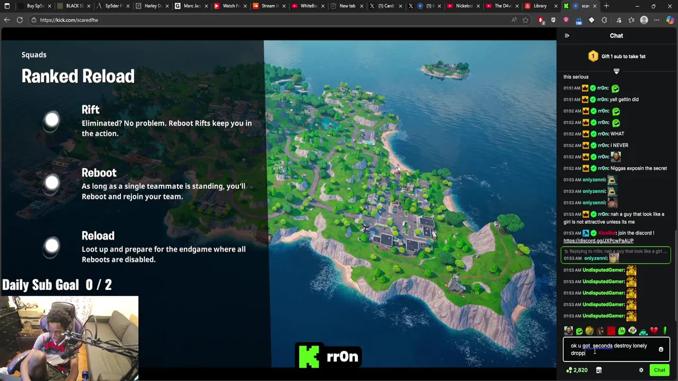Click the Reload toggle circle in stream
This screenshot has height=381, width=678.
(x=51, y=246)
